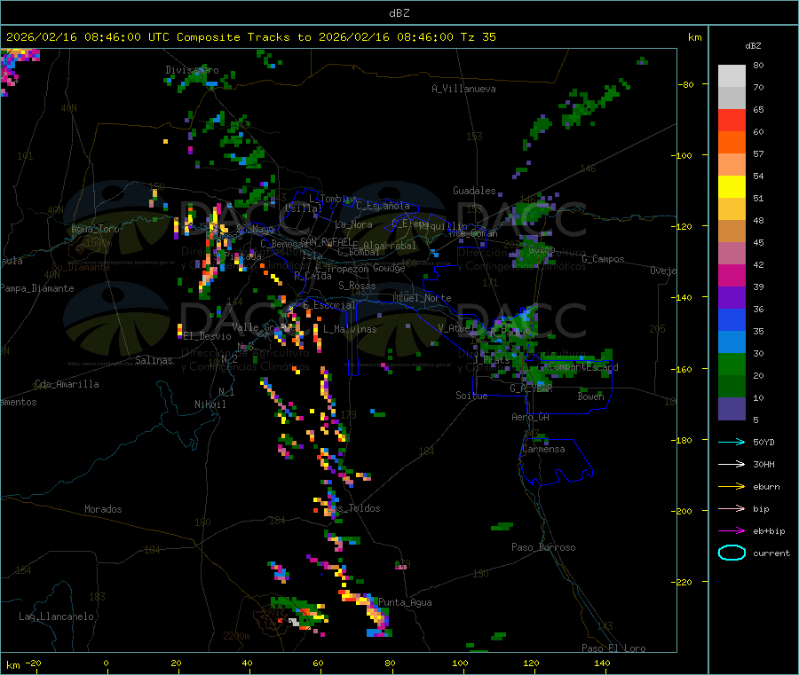Click the Paso_Barroso map label
The width and height of the screenshot is (799, 675).
coord(543,547)
